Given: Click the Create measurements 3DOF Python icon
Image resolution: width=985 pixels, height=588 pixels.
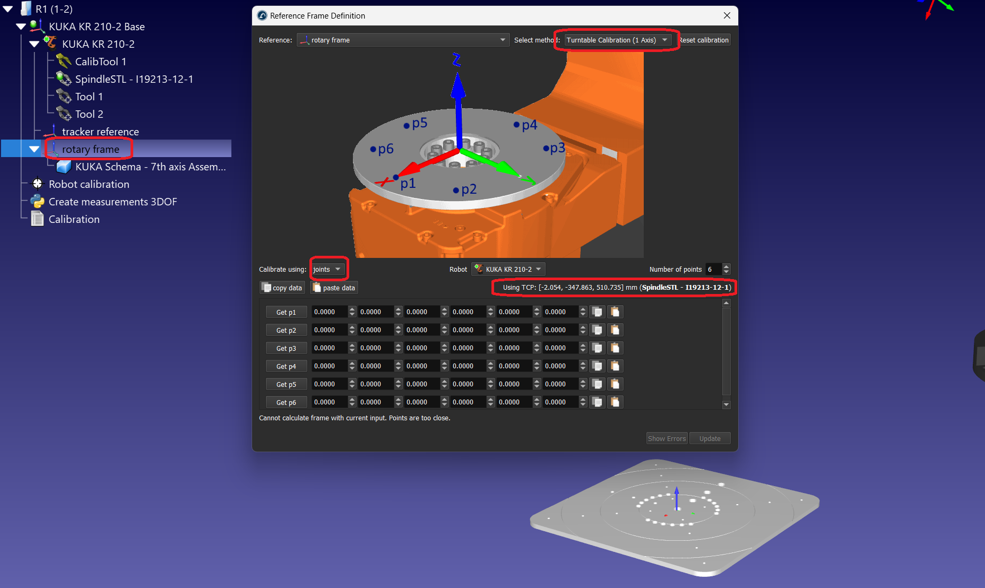Looking at the screenshot, I should pos(37,202).
